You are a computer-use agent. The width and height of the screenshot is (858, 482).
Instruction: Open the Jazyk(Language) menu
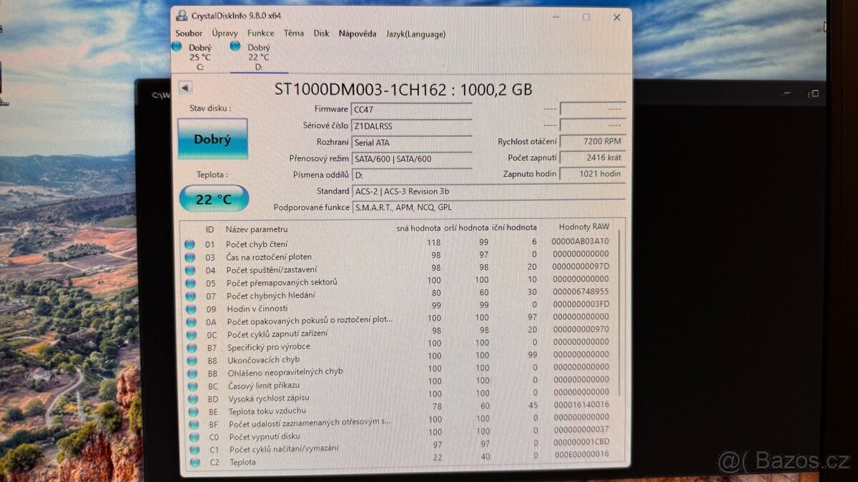415,33
